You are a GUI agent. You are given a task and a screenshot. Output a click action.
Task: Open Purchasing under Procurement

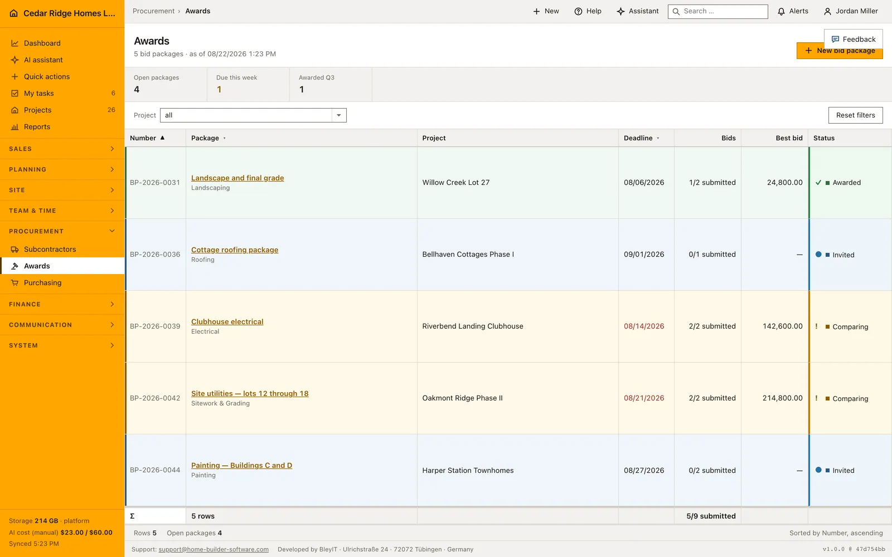(x=62, y=282)
